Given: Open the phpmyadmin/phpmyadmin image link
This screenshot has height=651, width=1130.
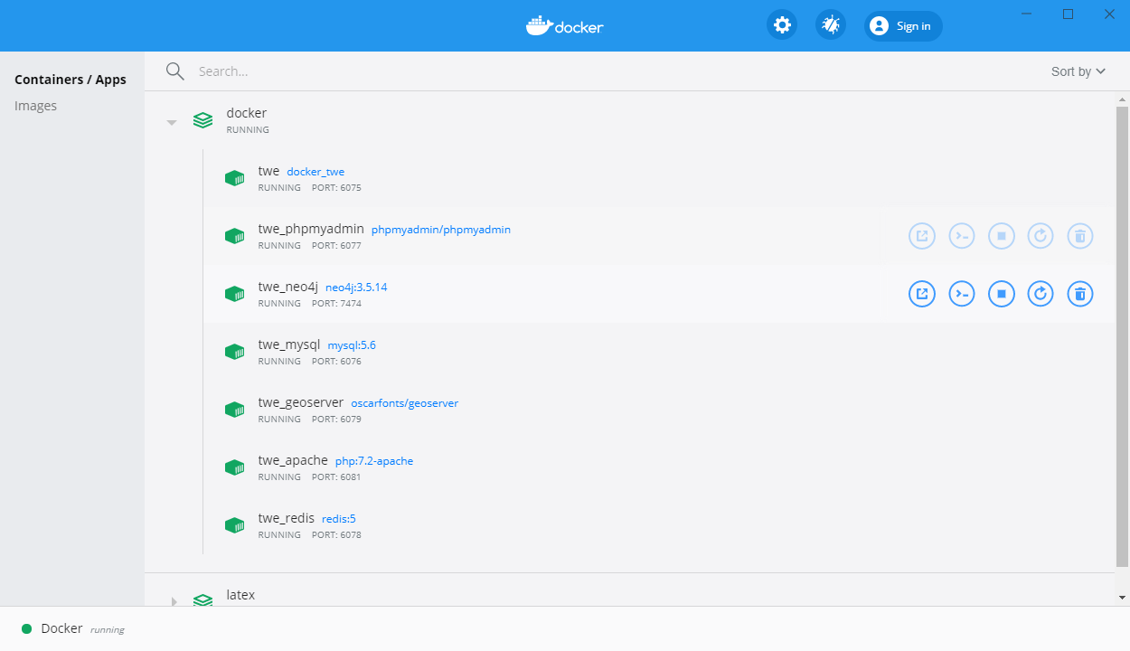Looking at the screenshot, I should (441, 230).
